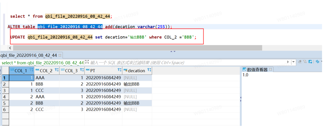The height and width of the screenshot is (131, 324).
Task: Click the editor horizontal scrollbar
Action: tap(138, 48)
